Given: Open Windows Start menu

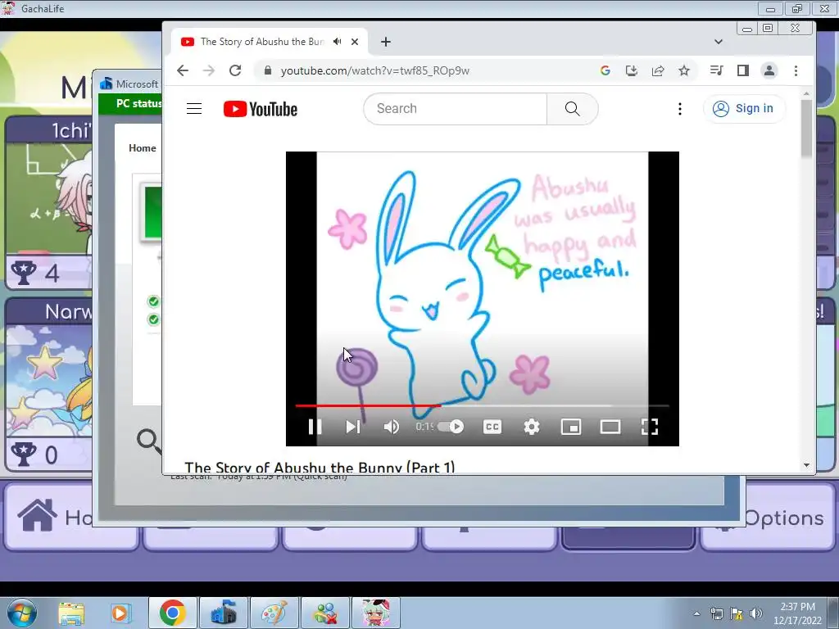Looking at the screenshot, I should [x=22, y=613].
